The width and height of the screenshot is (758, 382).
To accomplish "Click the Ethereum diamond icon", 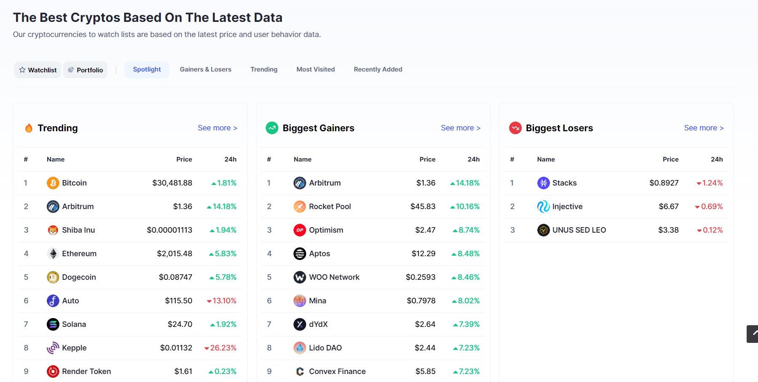I will (53, 254).
